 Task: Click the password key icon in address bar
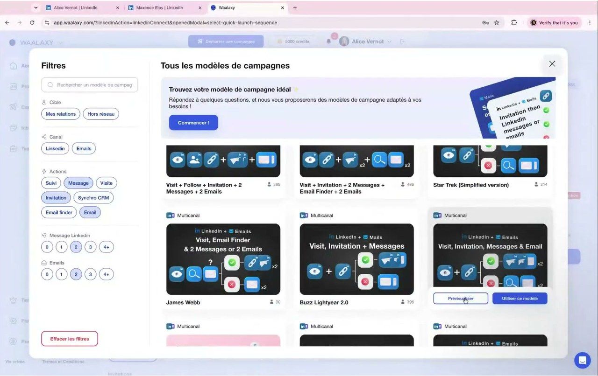click(x=485, y=22)
